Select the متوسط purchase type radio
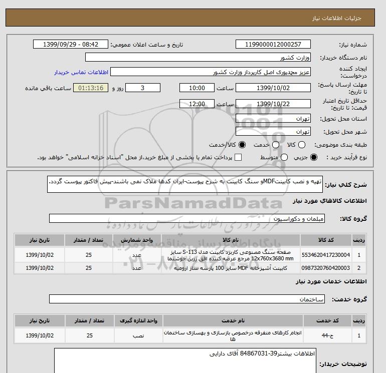Viewport: 386px width, 373px height. pos(284,157)
